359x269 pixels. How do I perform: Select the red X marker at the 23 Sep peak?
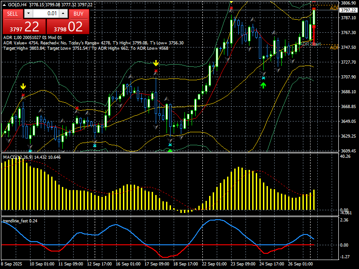click(232, 8)
